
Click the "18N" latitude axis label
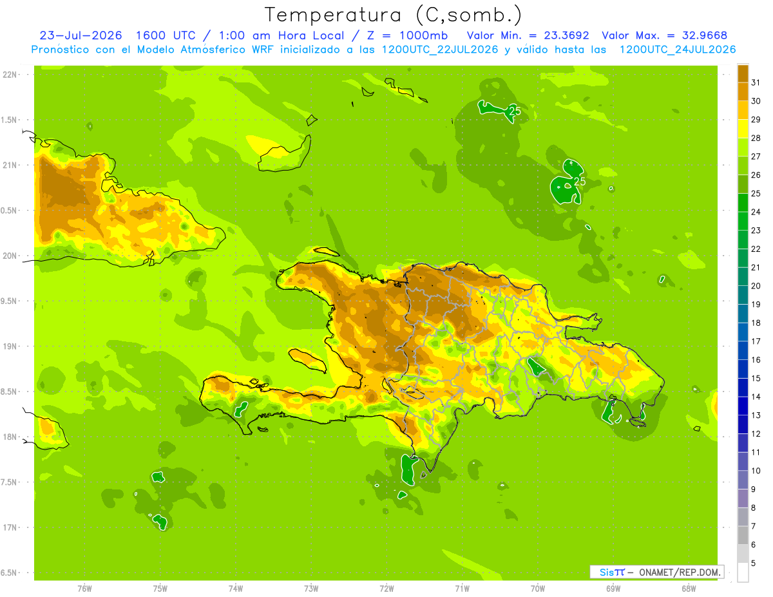click(x=10, y=437)
